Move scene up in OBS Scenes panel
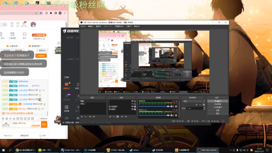272x153 pixels. coord(90,117)
